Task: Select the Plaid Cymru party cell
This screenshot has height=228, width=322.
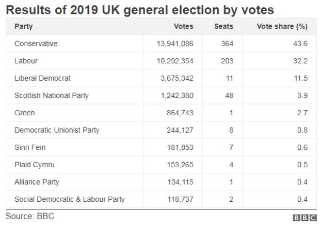Action: tap(34, 165)
